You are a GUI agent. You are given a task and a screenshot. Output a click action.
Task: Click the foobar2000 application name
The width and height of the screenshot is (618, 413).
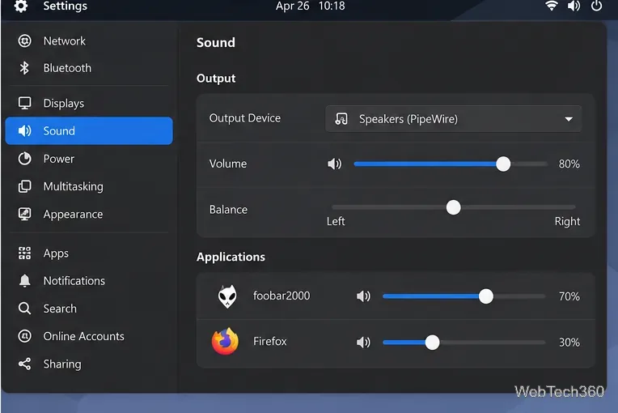pos(281,296)
